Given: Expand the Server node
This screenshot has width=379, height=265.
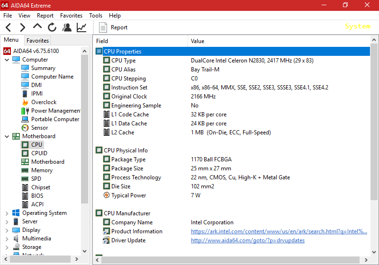Looking at the screenshot, I should click(x=7, y=221).
